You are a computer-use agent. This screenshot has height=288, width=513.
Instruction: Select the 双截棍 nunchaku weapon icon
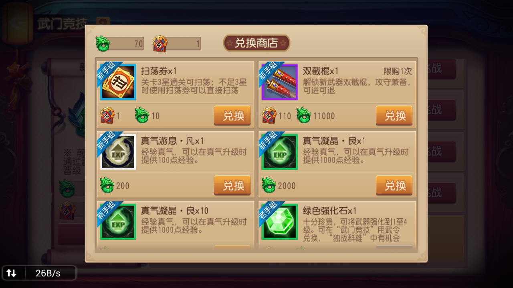[280, 82]
